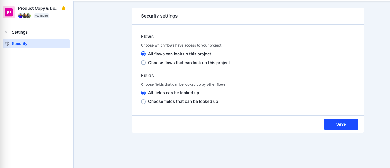Click the Product Copy & Do... project title
The height and width of the screenshot is (168, 390).
point(38,8)
